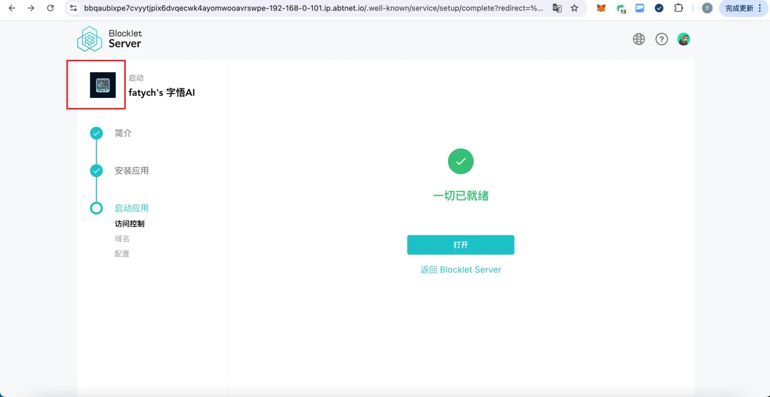
Task: Open the Extensions puzzle menu
Action: (x=679, y=8)
